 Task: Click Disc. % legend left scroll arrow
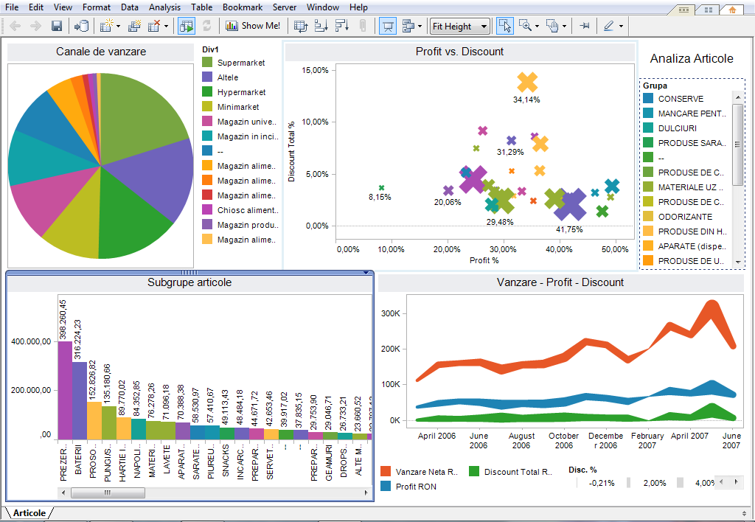pyautogui.click(x=721, y=482)
